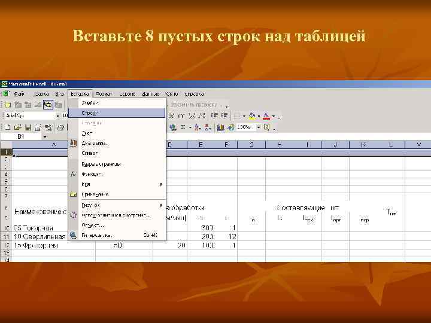Open the Сервис menu
The width and height of the screenshot is (431, 323).
pos(127,94)
